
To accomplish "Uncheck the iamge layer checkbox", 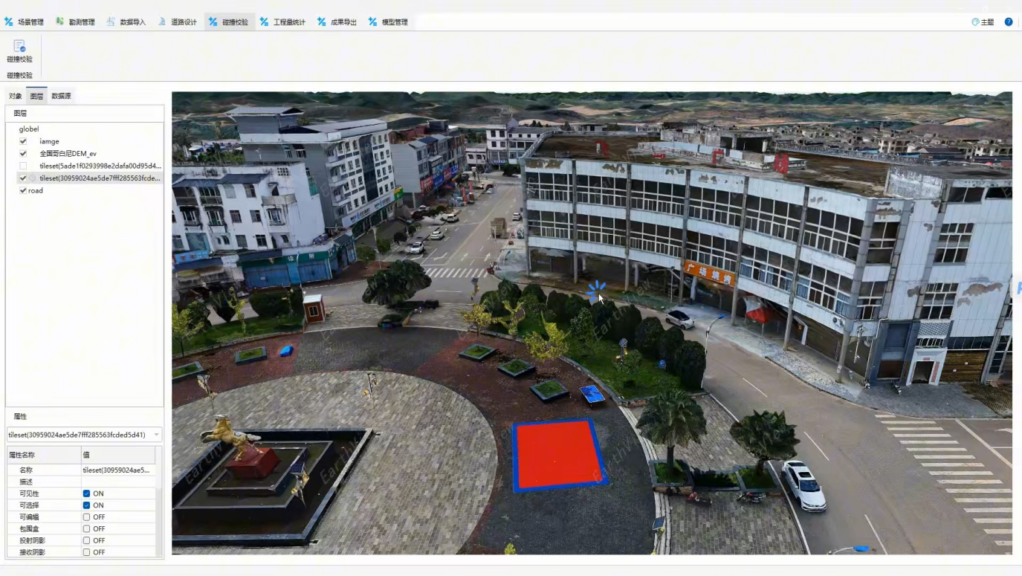I will click(23, 141).
